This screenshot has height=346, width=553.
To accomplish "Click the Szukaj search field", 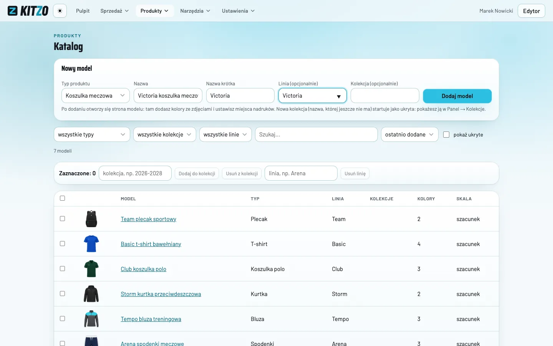I will click(316, 135).
